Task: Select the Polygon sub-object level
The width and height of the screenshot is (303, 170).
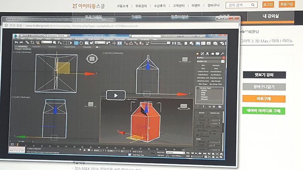Action: coord(204,97)
